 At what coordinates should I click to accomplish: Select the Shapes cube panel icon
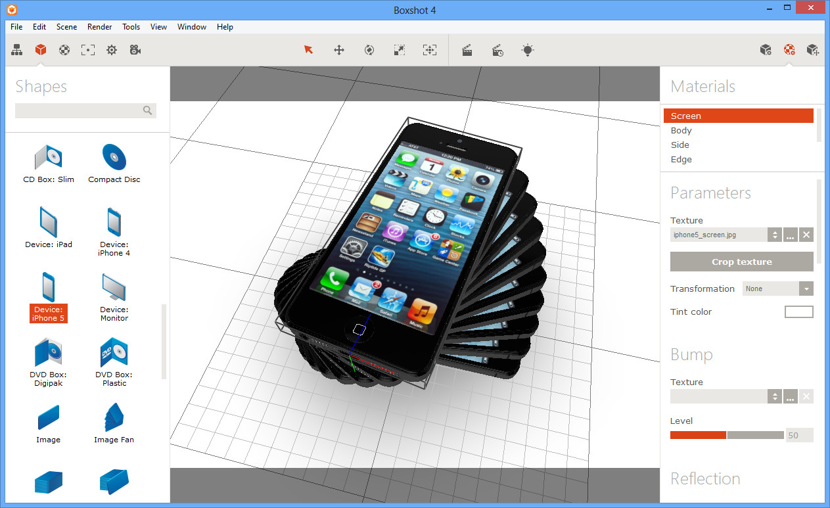click(41, 50)
